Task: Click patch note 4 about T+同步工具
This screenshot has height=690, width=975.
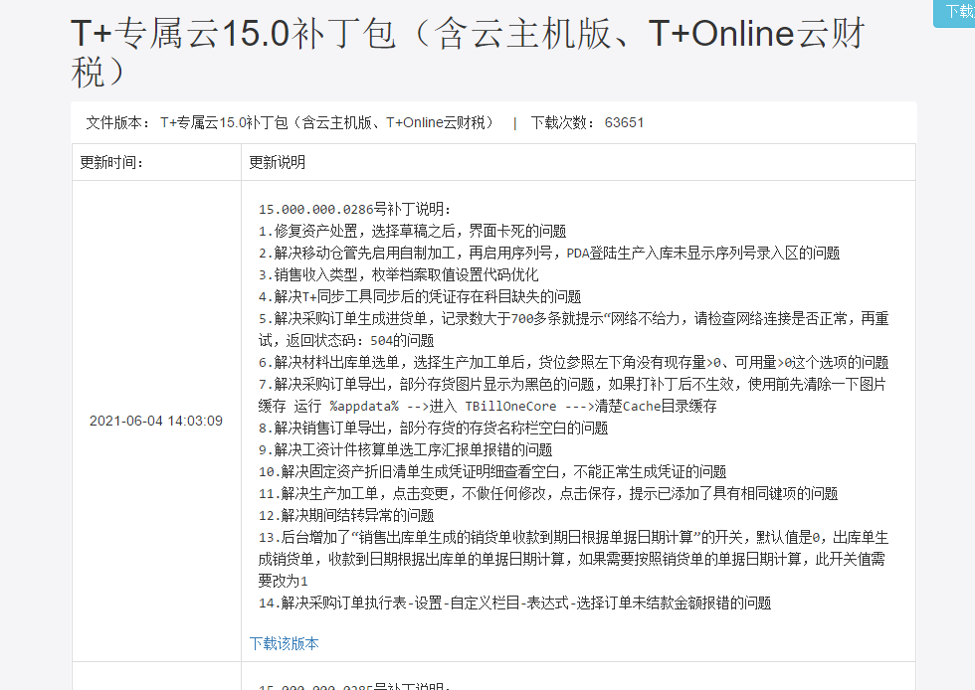Action: click(420, 296)
